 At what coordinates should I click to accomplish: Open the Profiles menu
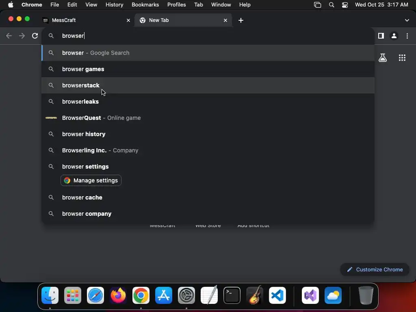tap(176, 5)
